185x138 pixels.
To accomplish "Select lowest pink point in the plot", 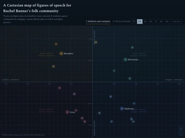I will click(x=85, y=122).
